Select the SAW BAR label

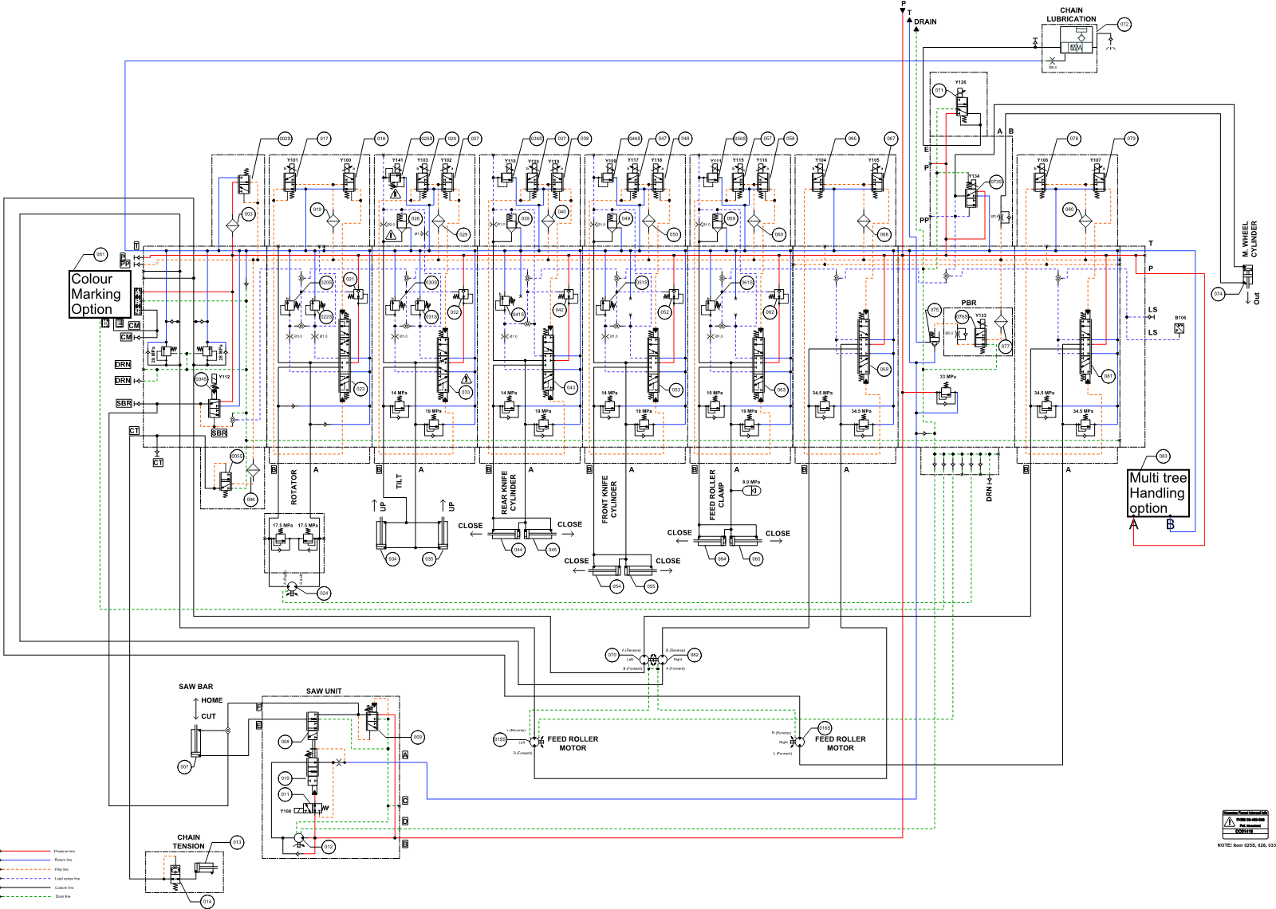pyautogui.click(x=195, y=687)
